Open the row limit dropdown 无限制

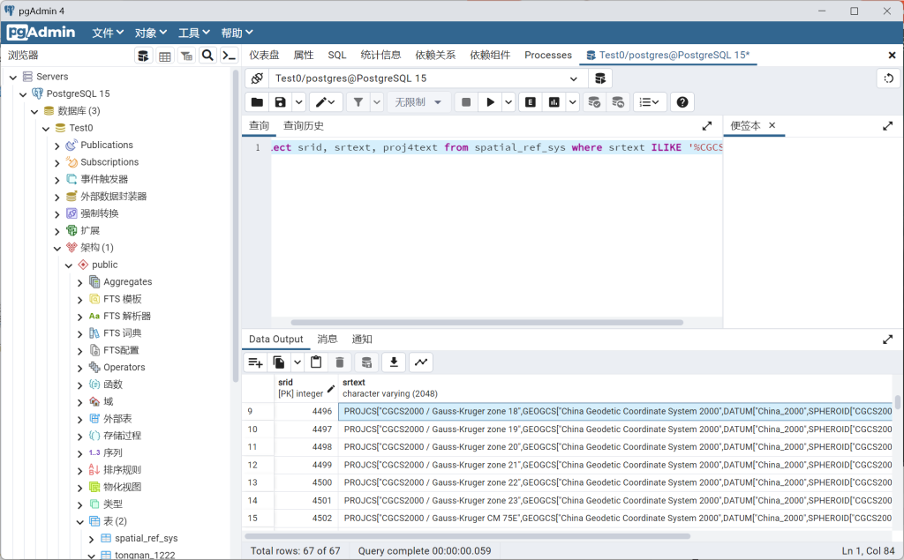tap(418, 102)
